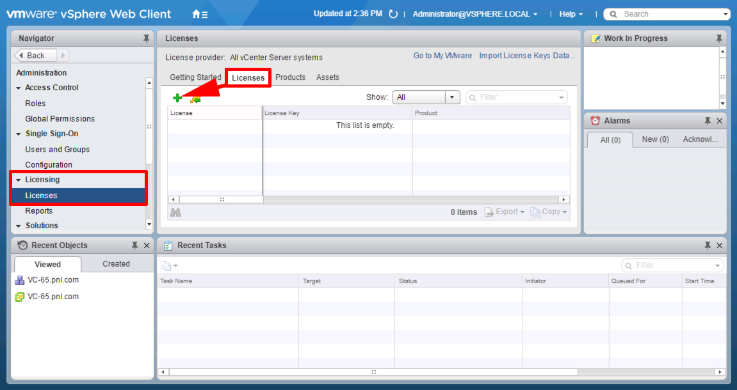
Task: Open the Copy dropdown under license list
Action: point(549,212)
